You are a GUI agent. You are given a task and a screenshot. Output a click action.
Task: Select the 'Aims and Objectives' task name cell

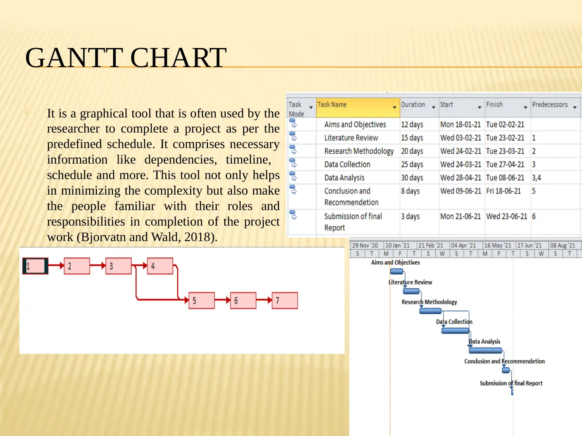pyautogui.click(x=358, y=124)
